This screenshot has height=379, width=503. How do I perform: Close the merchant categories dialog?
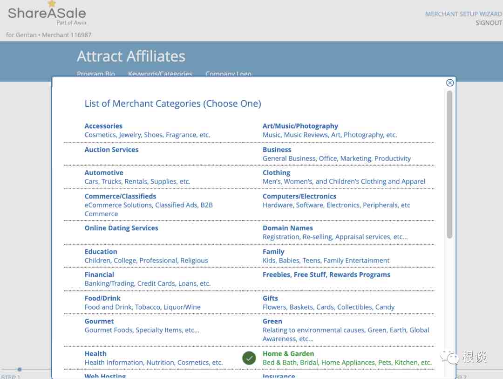pos(450,83)
